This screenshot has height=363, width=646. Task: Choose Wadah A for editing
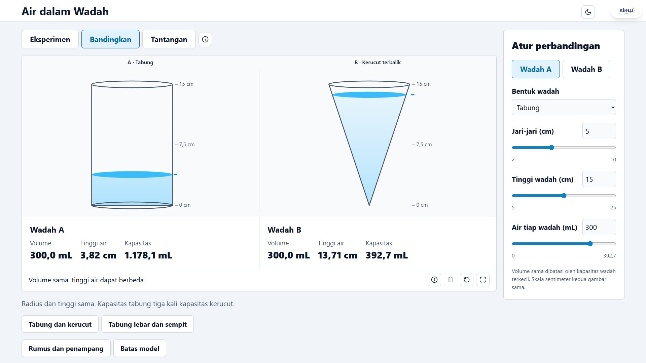[x=536, y=69]
